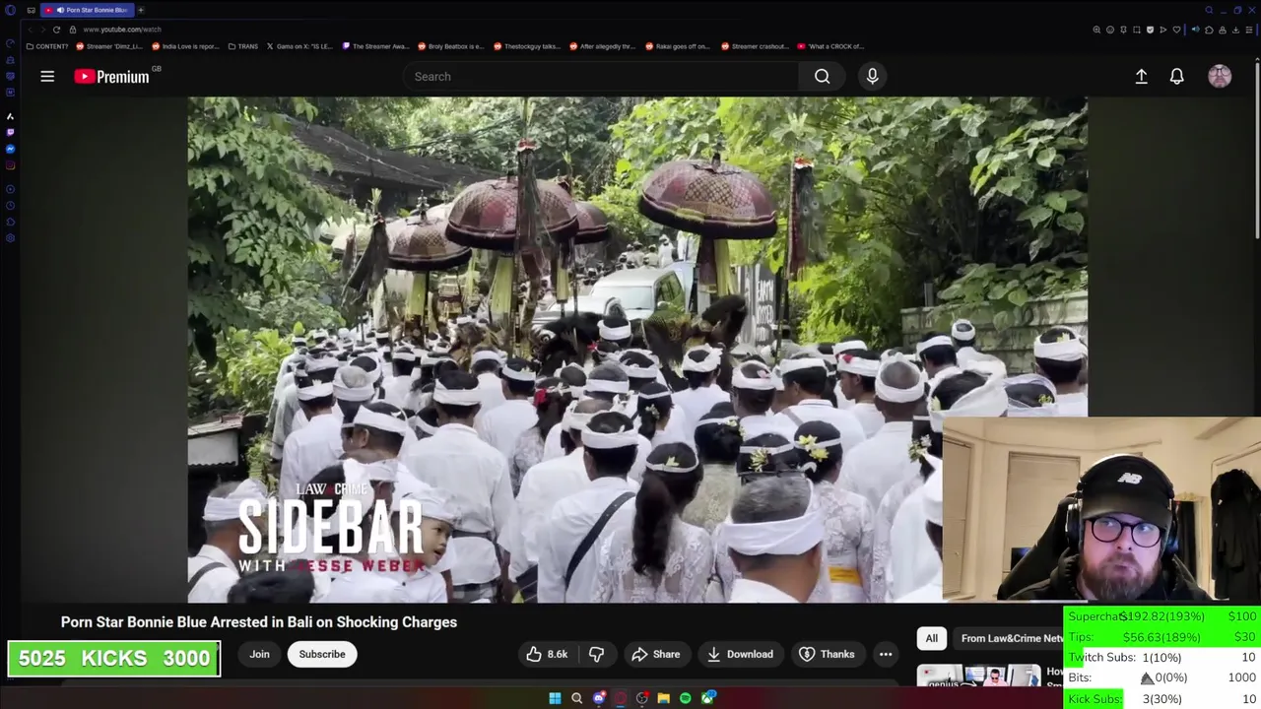Screen dimensions: 1261x709
Task: Open the browser toolbar zoom magnifier icon
Action: click(1096, 30)
